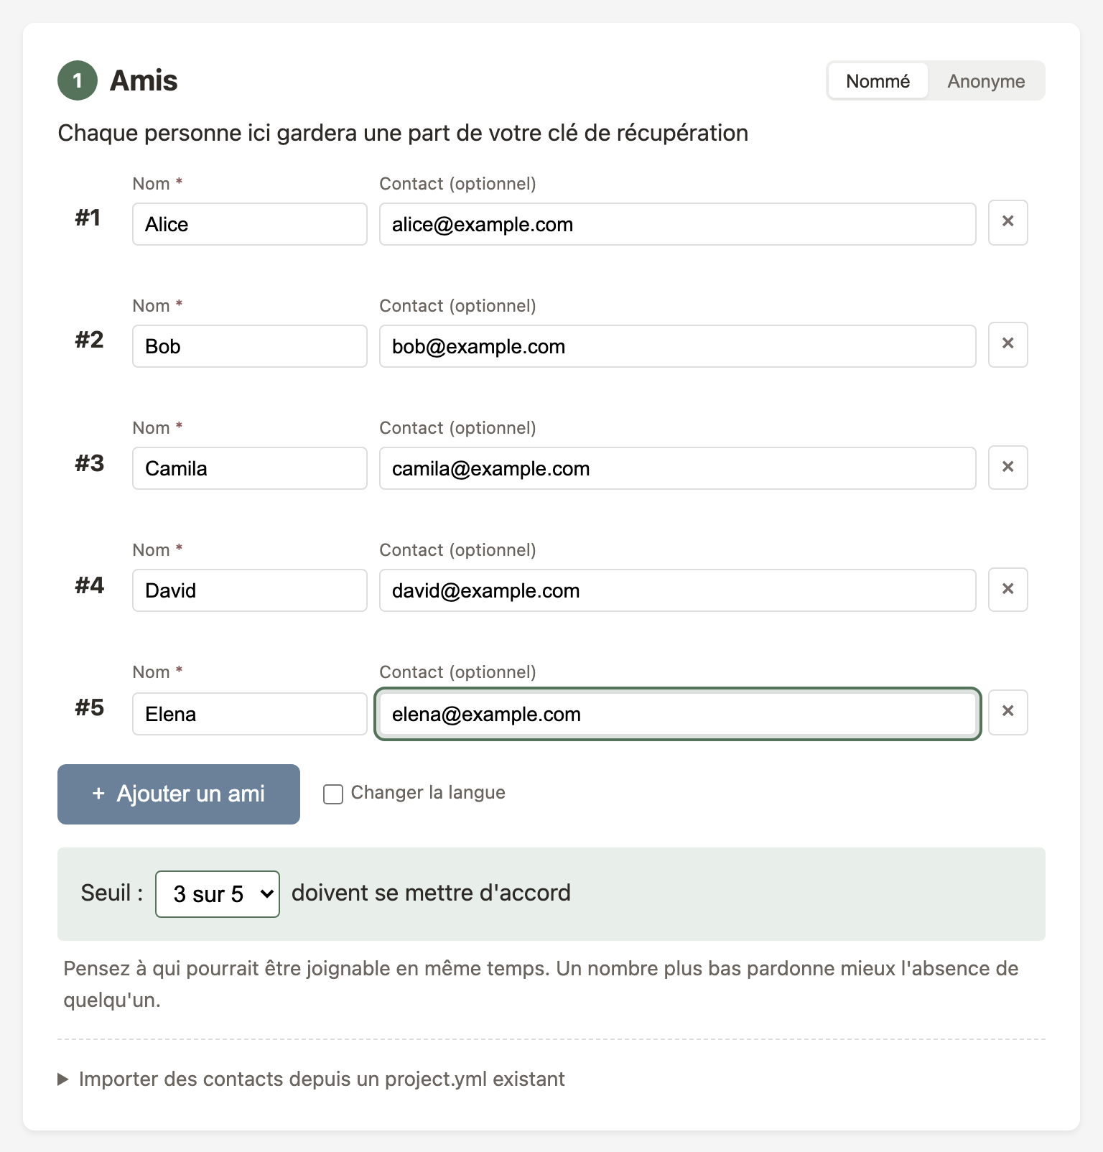Switch to the Anonyme mode tab
Screen dimensions: 1103x1152
click(985, 81)
